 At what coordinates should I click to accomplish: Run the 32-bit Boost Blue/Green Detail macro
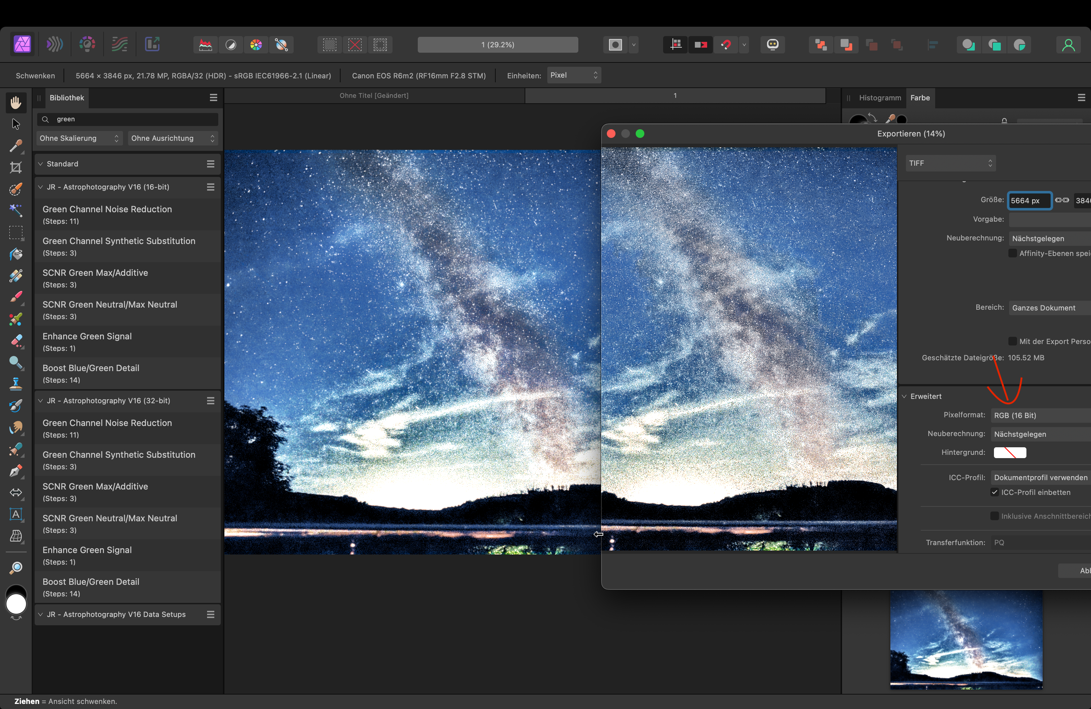pos(128,587)
